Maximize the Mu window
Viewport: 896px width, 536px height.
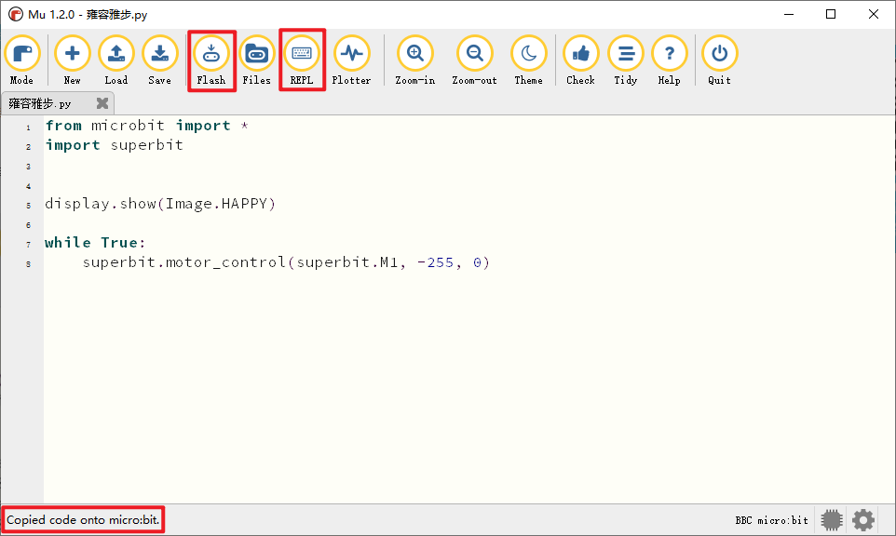831,14
